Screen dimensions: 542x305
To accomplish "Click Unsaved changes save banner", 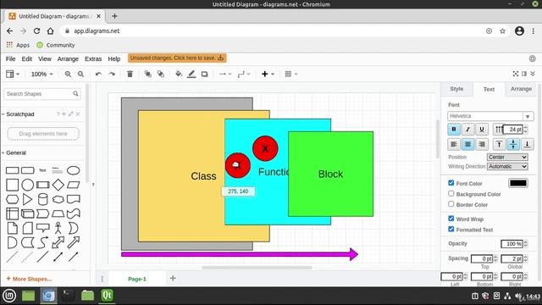I will pyautogui.click(x=177, y=58).
